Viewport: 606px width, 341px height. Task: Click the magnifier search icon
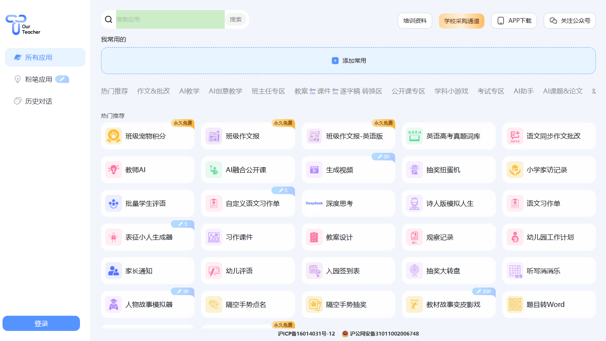coord(109,19)
